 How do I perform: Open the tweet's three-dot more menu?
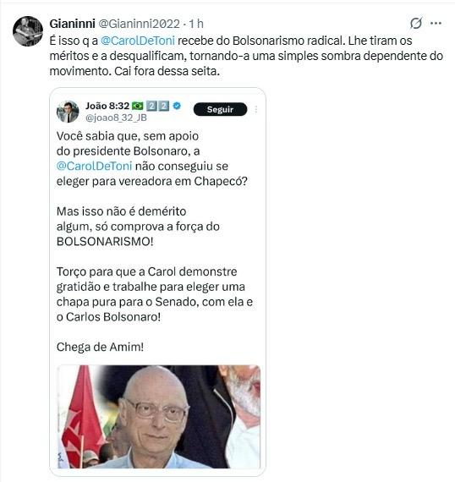click(x=436, y=23)
